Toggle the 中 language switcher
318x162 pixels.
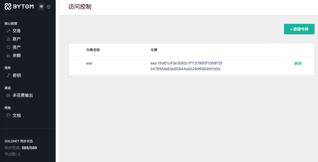tap(41, 7)
